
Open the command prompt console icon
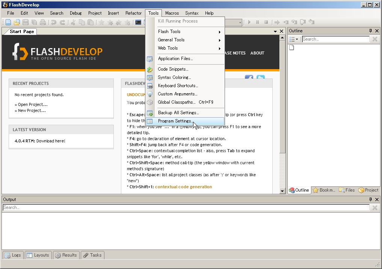[x=138, y=22]
